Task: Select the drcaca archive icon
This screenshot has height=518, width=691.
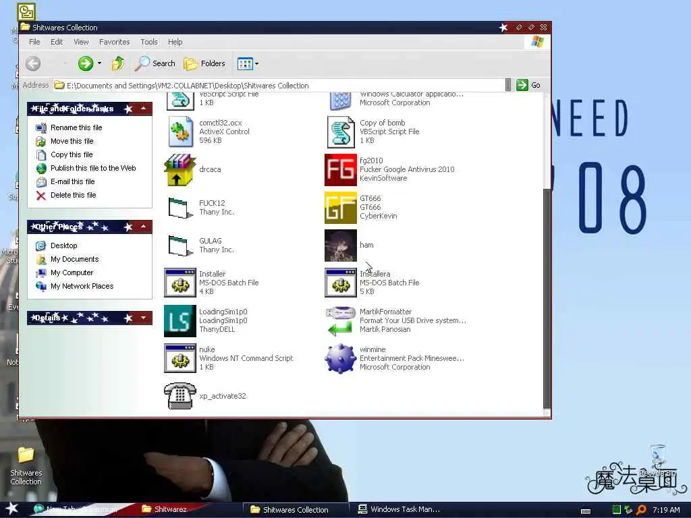Action: tap(179, 169)
